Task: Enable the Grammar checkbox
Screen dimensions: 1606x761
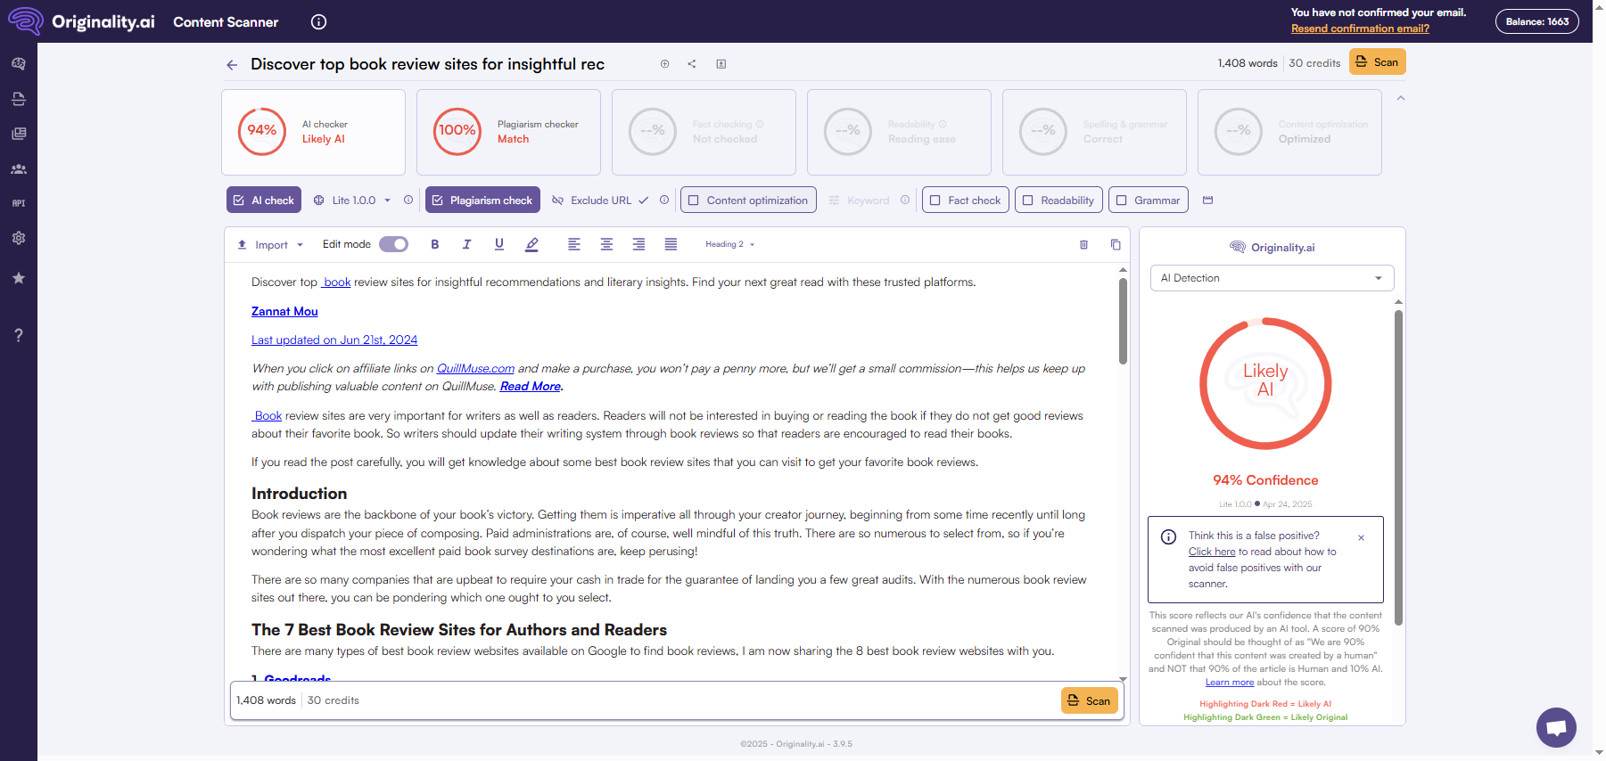Action: point(1149,200)
